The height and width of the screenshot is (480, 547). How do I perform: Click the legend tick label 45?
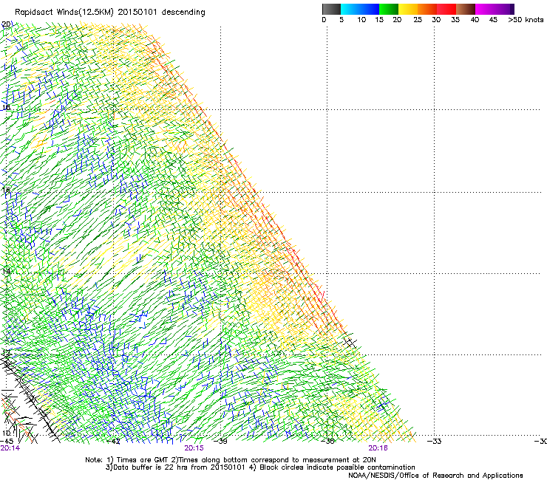tap(493, 20)
